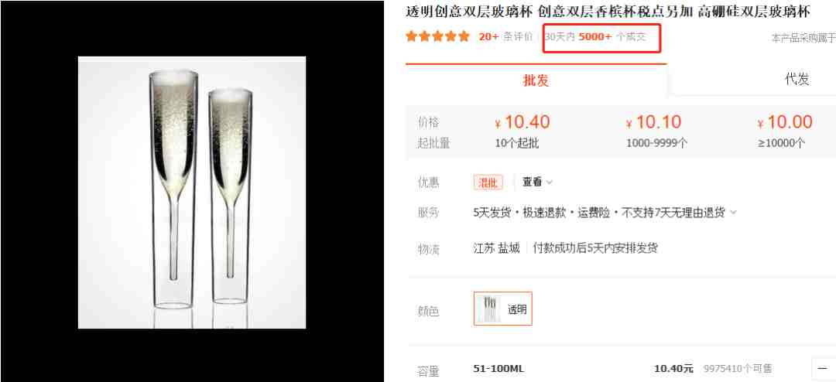Click the five-star rating icons
The height and width of the screenshot is (382, 836).
[437, 37]
